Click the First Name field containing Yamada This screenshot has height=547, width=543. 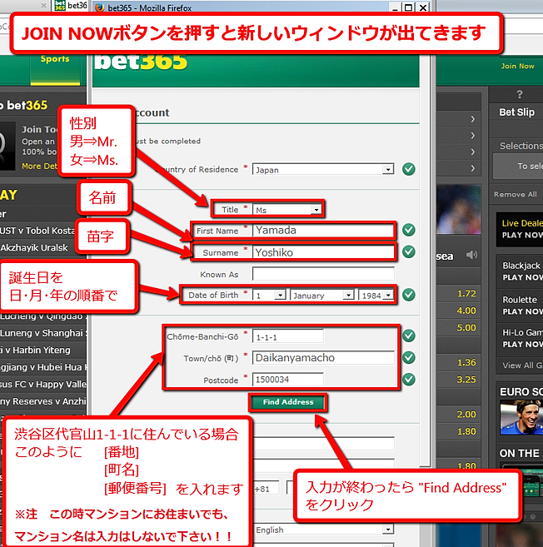click(x=323, y=231)
